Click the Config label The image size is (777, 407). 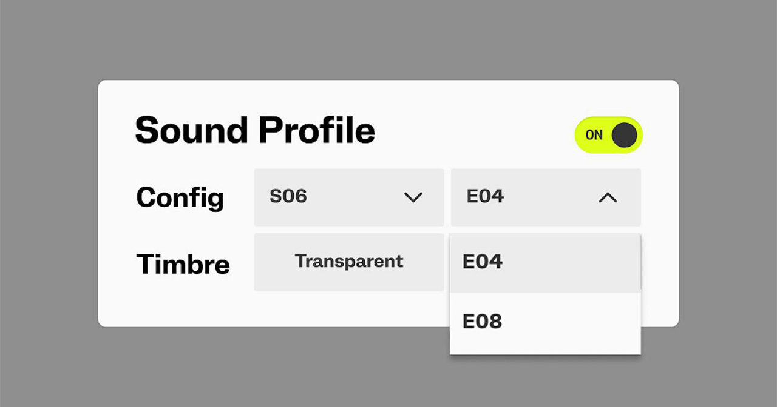coord(180,197)
